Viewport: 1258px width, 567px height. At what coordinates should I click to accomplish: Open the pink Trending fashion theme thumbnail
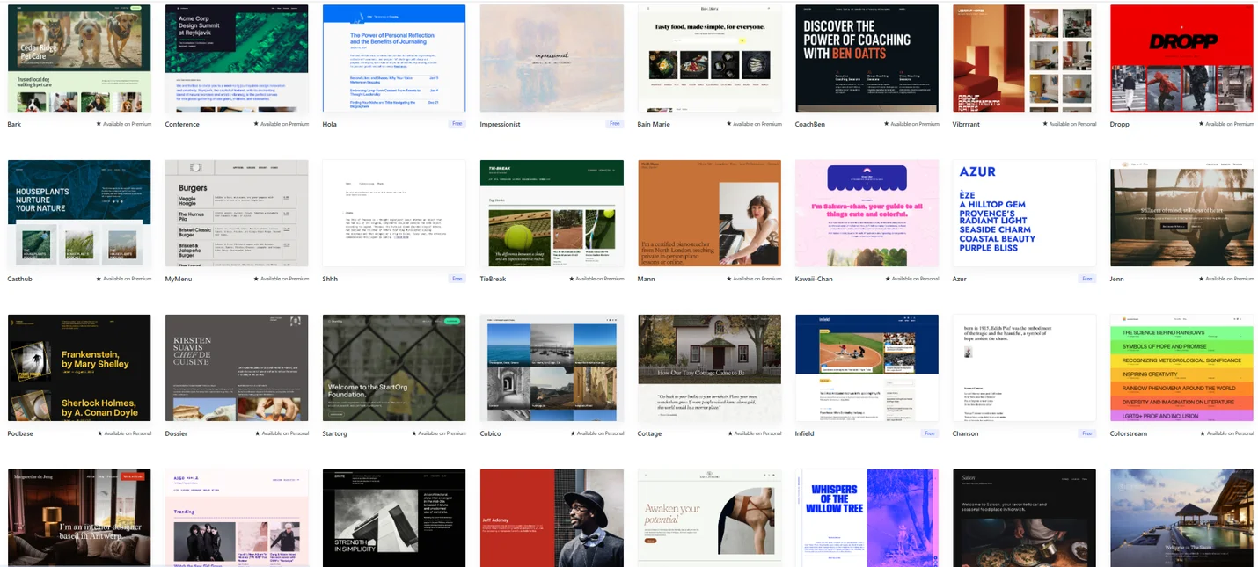tap(237, 518)
